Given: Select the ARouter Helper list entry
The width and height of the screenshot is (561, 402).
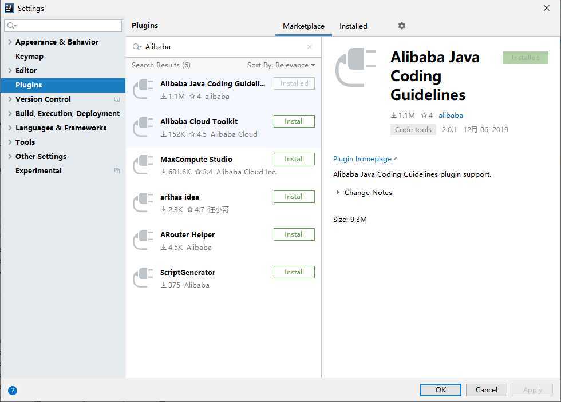Looking at the screenshot, I should pyautogui.click(x=224, y=241).
